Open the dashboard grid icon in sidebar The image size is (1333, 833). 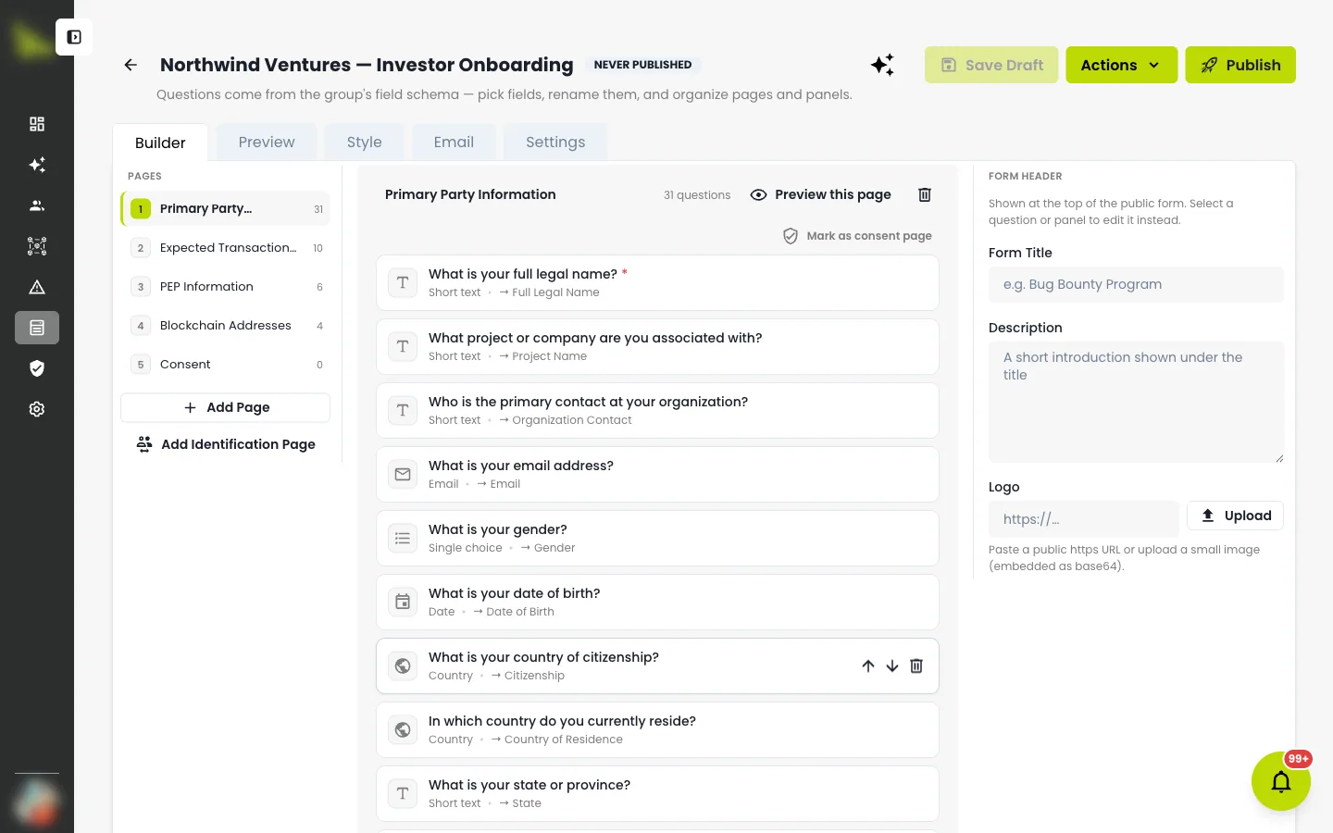coord(37,124)
